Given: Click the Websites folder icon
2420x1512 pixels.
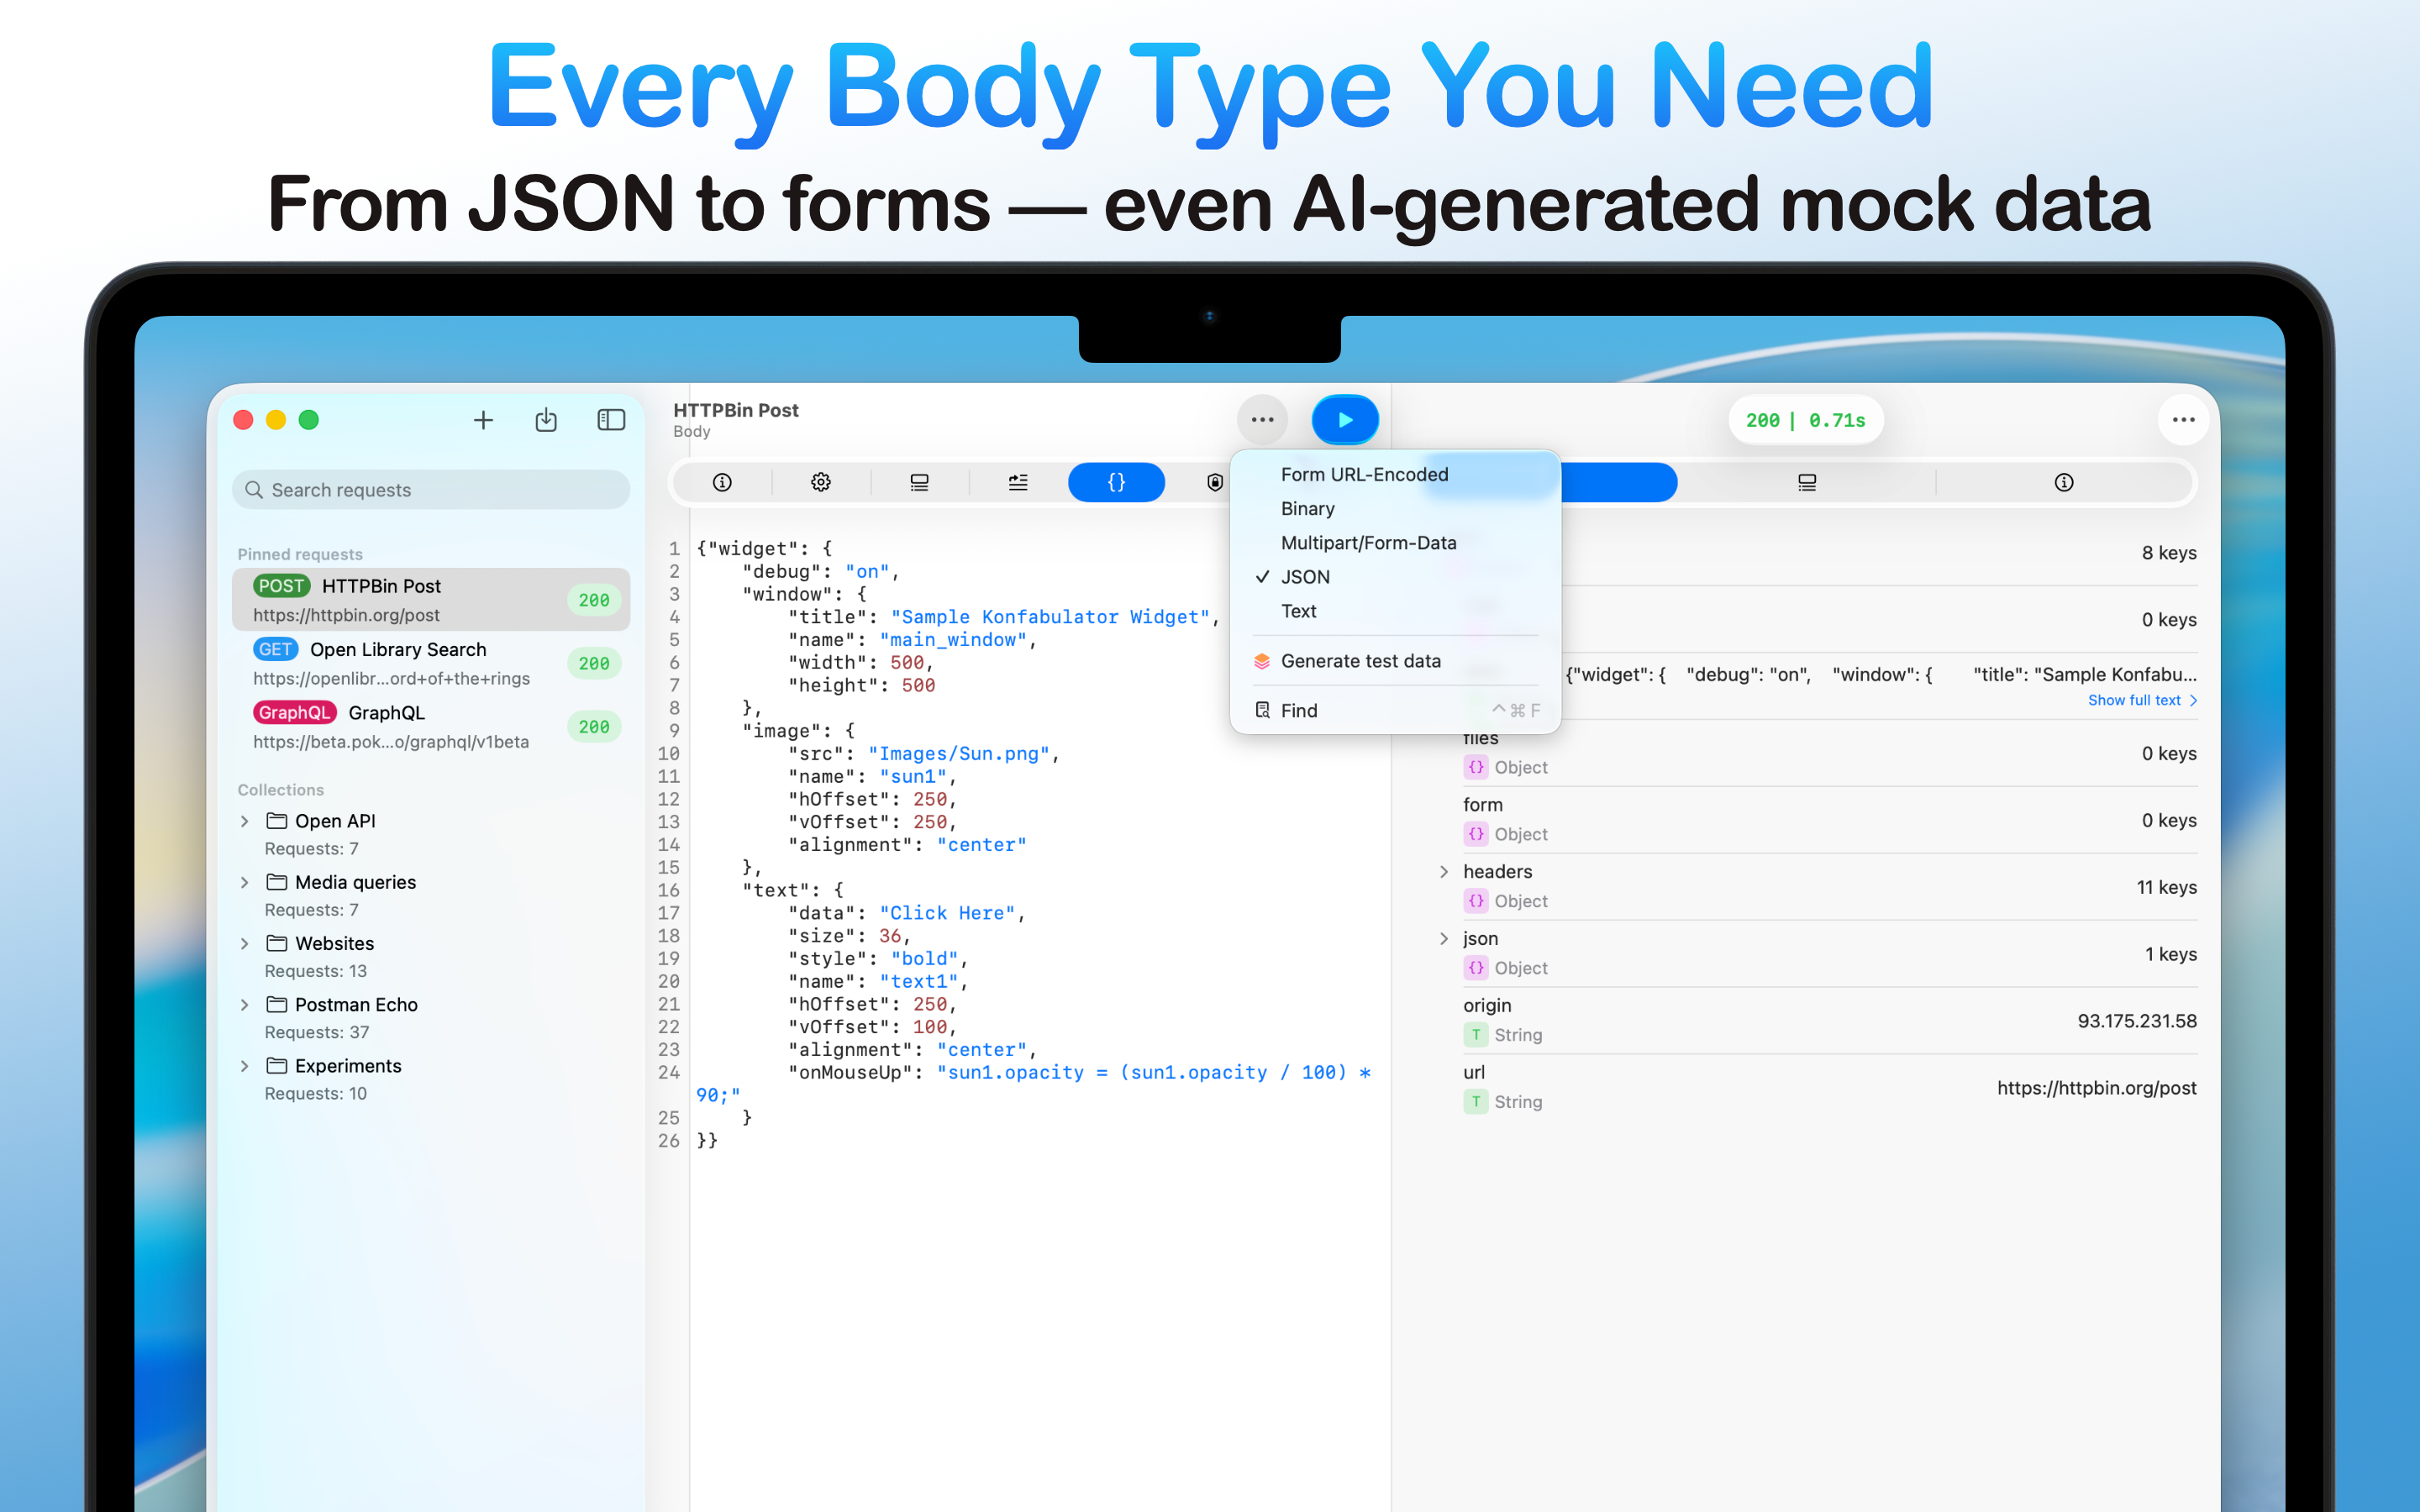Looking at the screenshot, I should click(277, 943).
